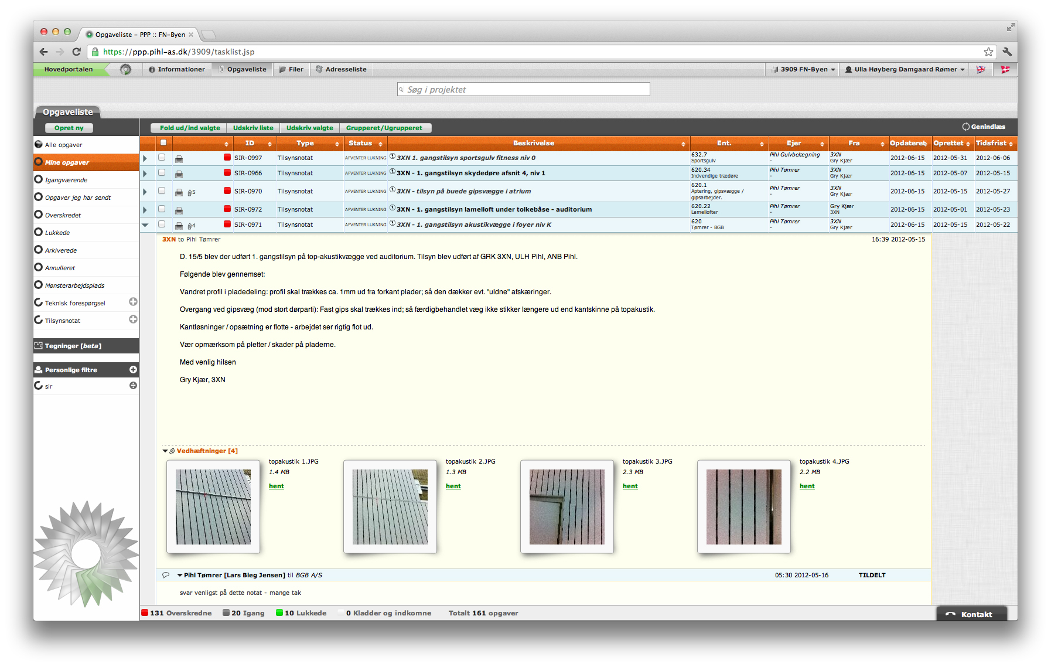The width and height of the screenshot is (1051, 667).
Task: Click the gear icon next to Hovedportalen
Action: (x=125, y=69)
